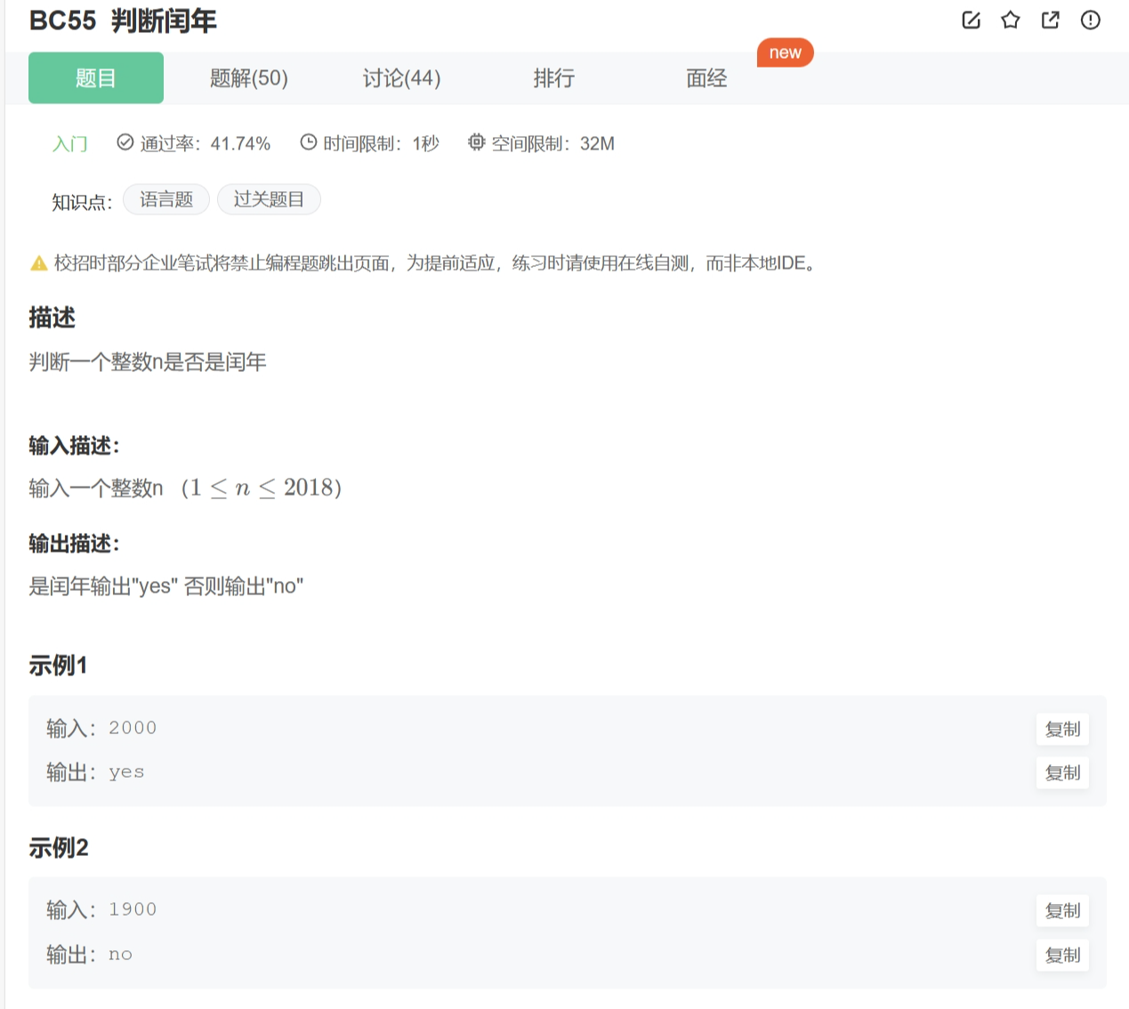Copy the output yes of 示例1
Image resolution: width=1129 pixels, height=1009 pixels.
tap(1062, 773)
